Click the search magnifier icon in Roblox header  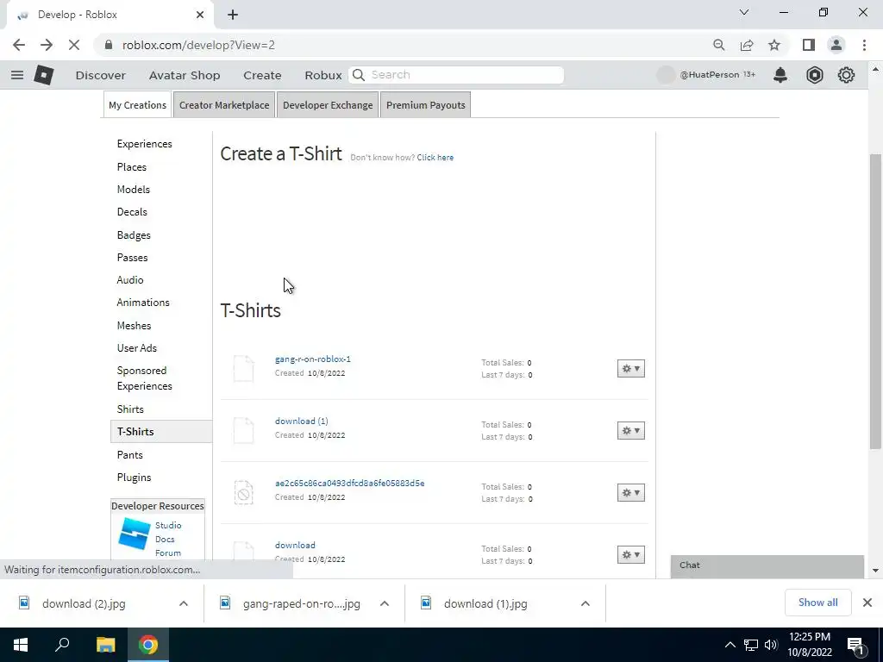359,75
